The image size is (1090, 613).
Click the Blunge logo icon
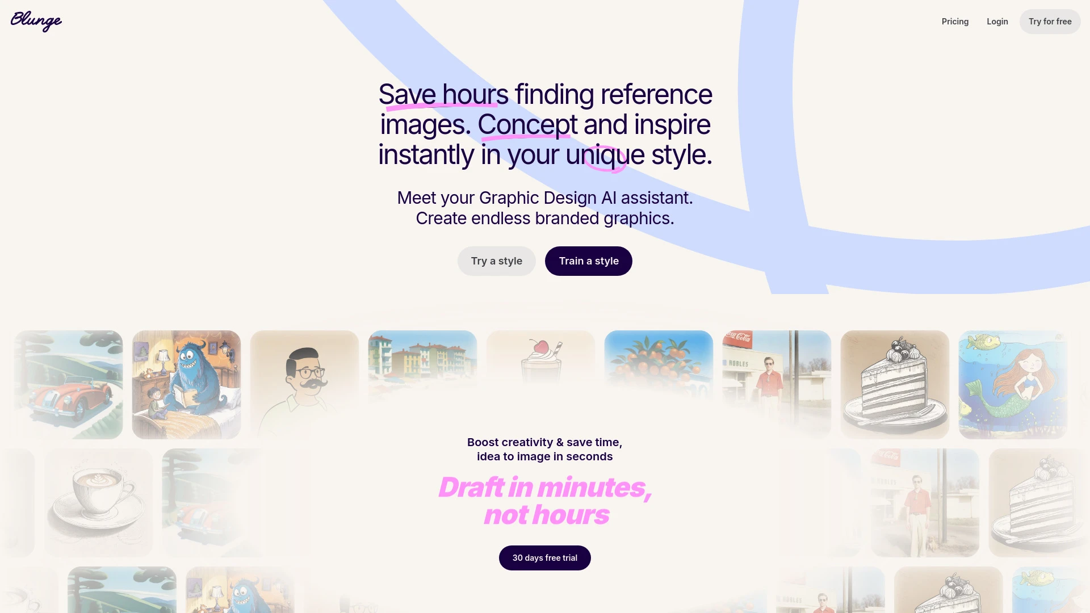pos(36,21)
